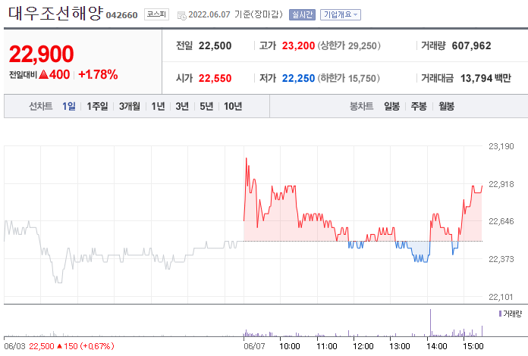Click the tallest volume bar near 14:00
Screen dimensions: 528x356
(430, 323)
